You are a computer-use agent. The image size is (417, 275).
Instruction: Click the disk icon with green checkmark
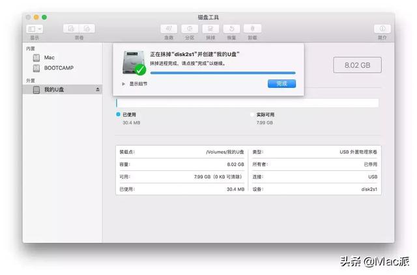134,63
